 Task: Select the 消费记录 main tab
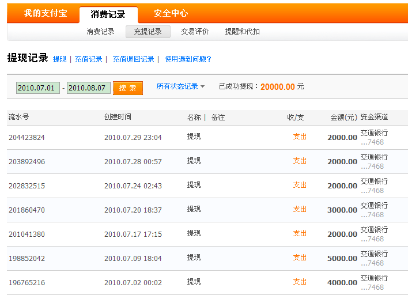click(x=108, y=14)
